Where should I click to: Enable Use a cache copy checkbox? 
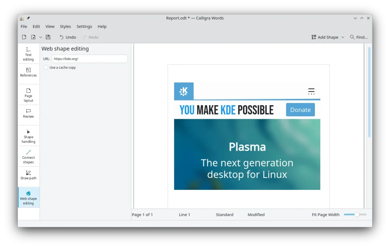[x=46, y=68]
